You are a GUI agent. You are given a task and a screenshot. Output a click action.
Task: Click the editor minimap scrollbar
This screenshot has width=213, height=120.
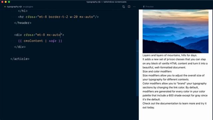(x=137, y=68)
